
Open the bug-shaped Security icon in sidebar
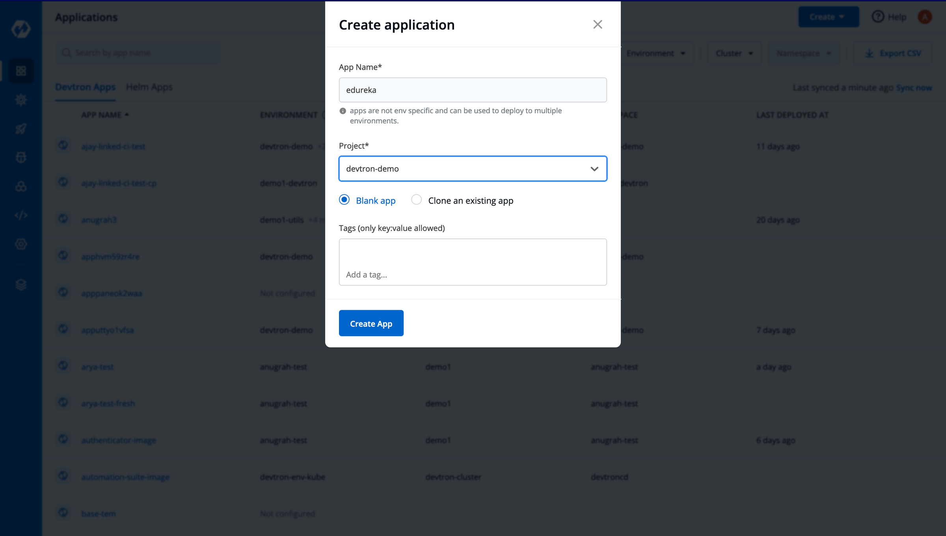21,157
